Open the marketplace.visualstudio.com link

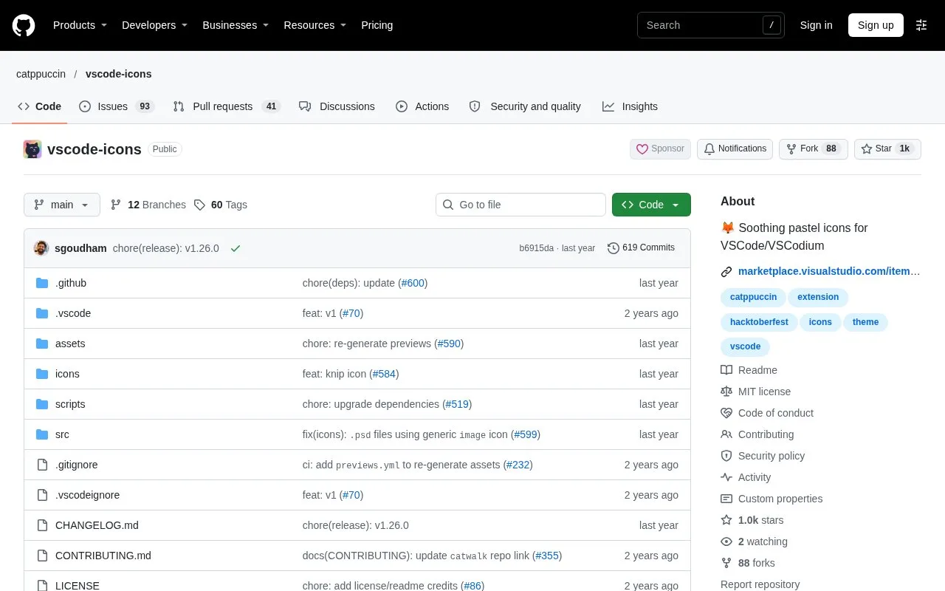(x=829, y=272)
